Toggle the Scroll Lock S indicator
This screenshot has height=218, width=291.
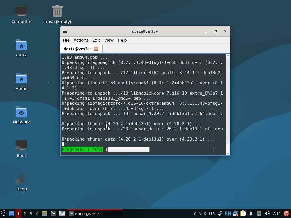point(205,214)
